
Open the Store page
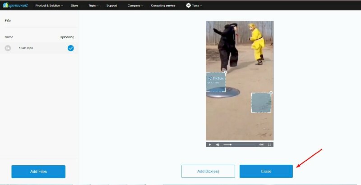74,5
